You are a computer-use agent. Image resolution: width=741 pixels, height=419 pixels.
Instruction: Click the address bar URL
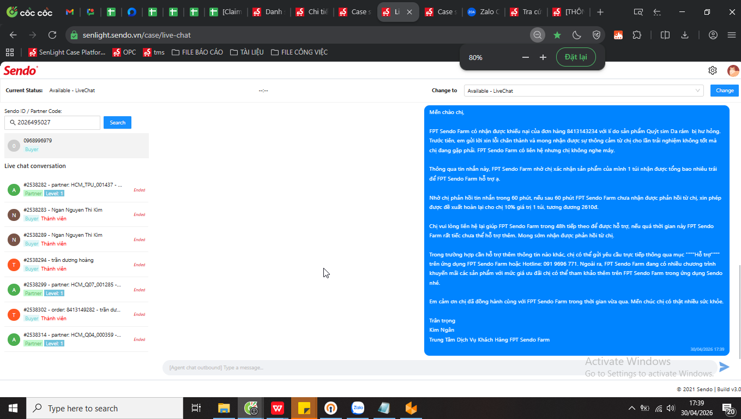137,35
